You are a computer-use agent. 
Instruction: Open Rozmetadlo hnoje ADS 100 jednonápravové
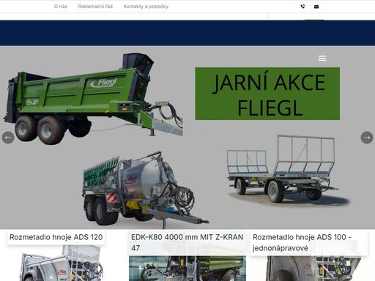[x=302, y=242]
